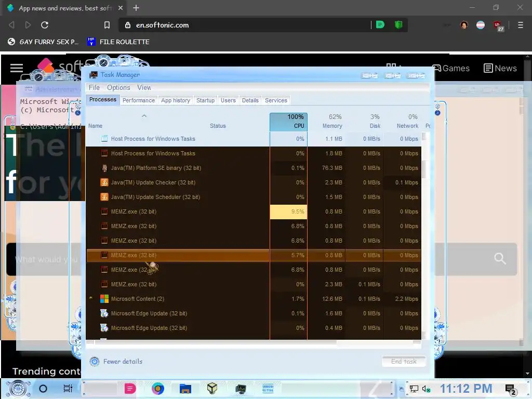Select the Processes tab

[102, 100]
